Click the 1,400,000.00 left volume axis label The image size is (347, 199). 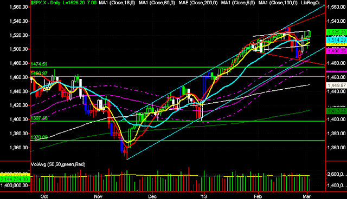click(15, 185)
